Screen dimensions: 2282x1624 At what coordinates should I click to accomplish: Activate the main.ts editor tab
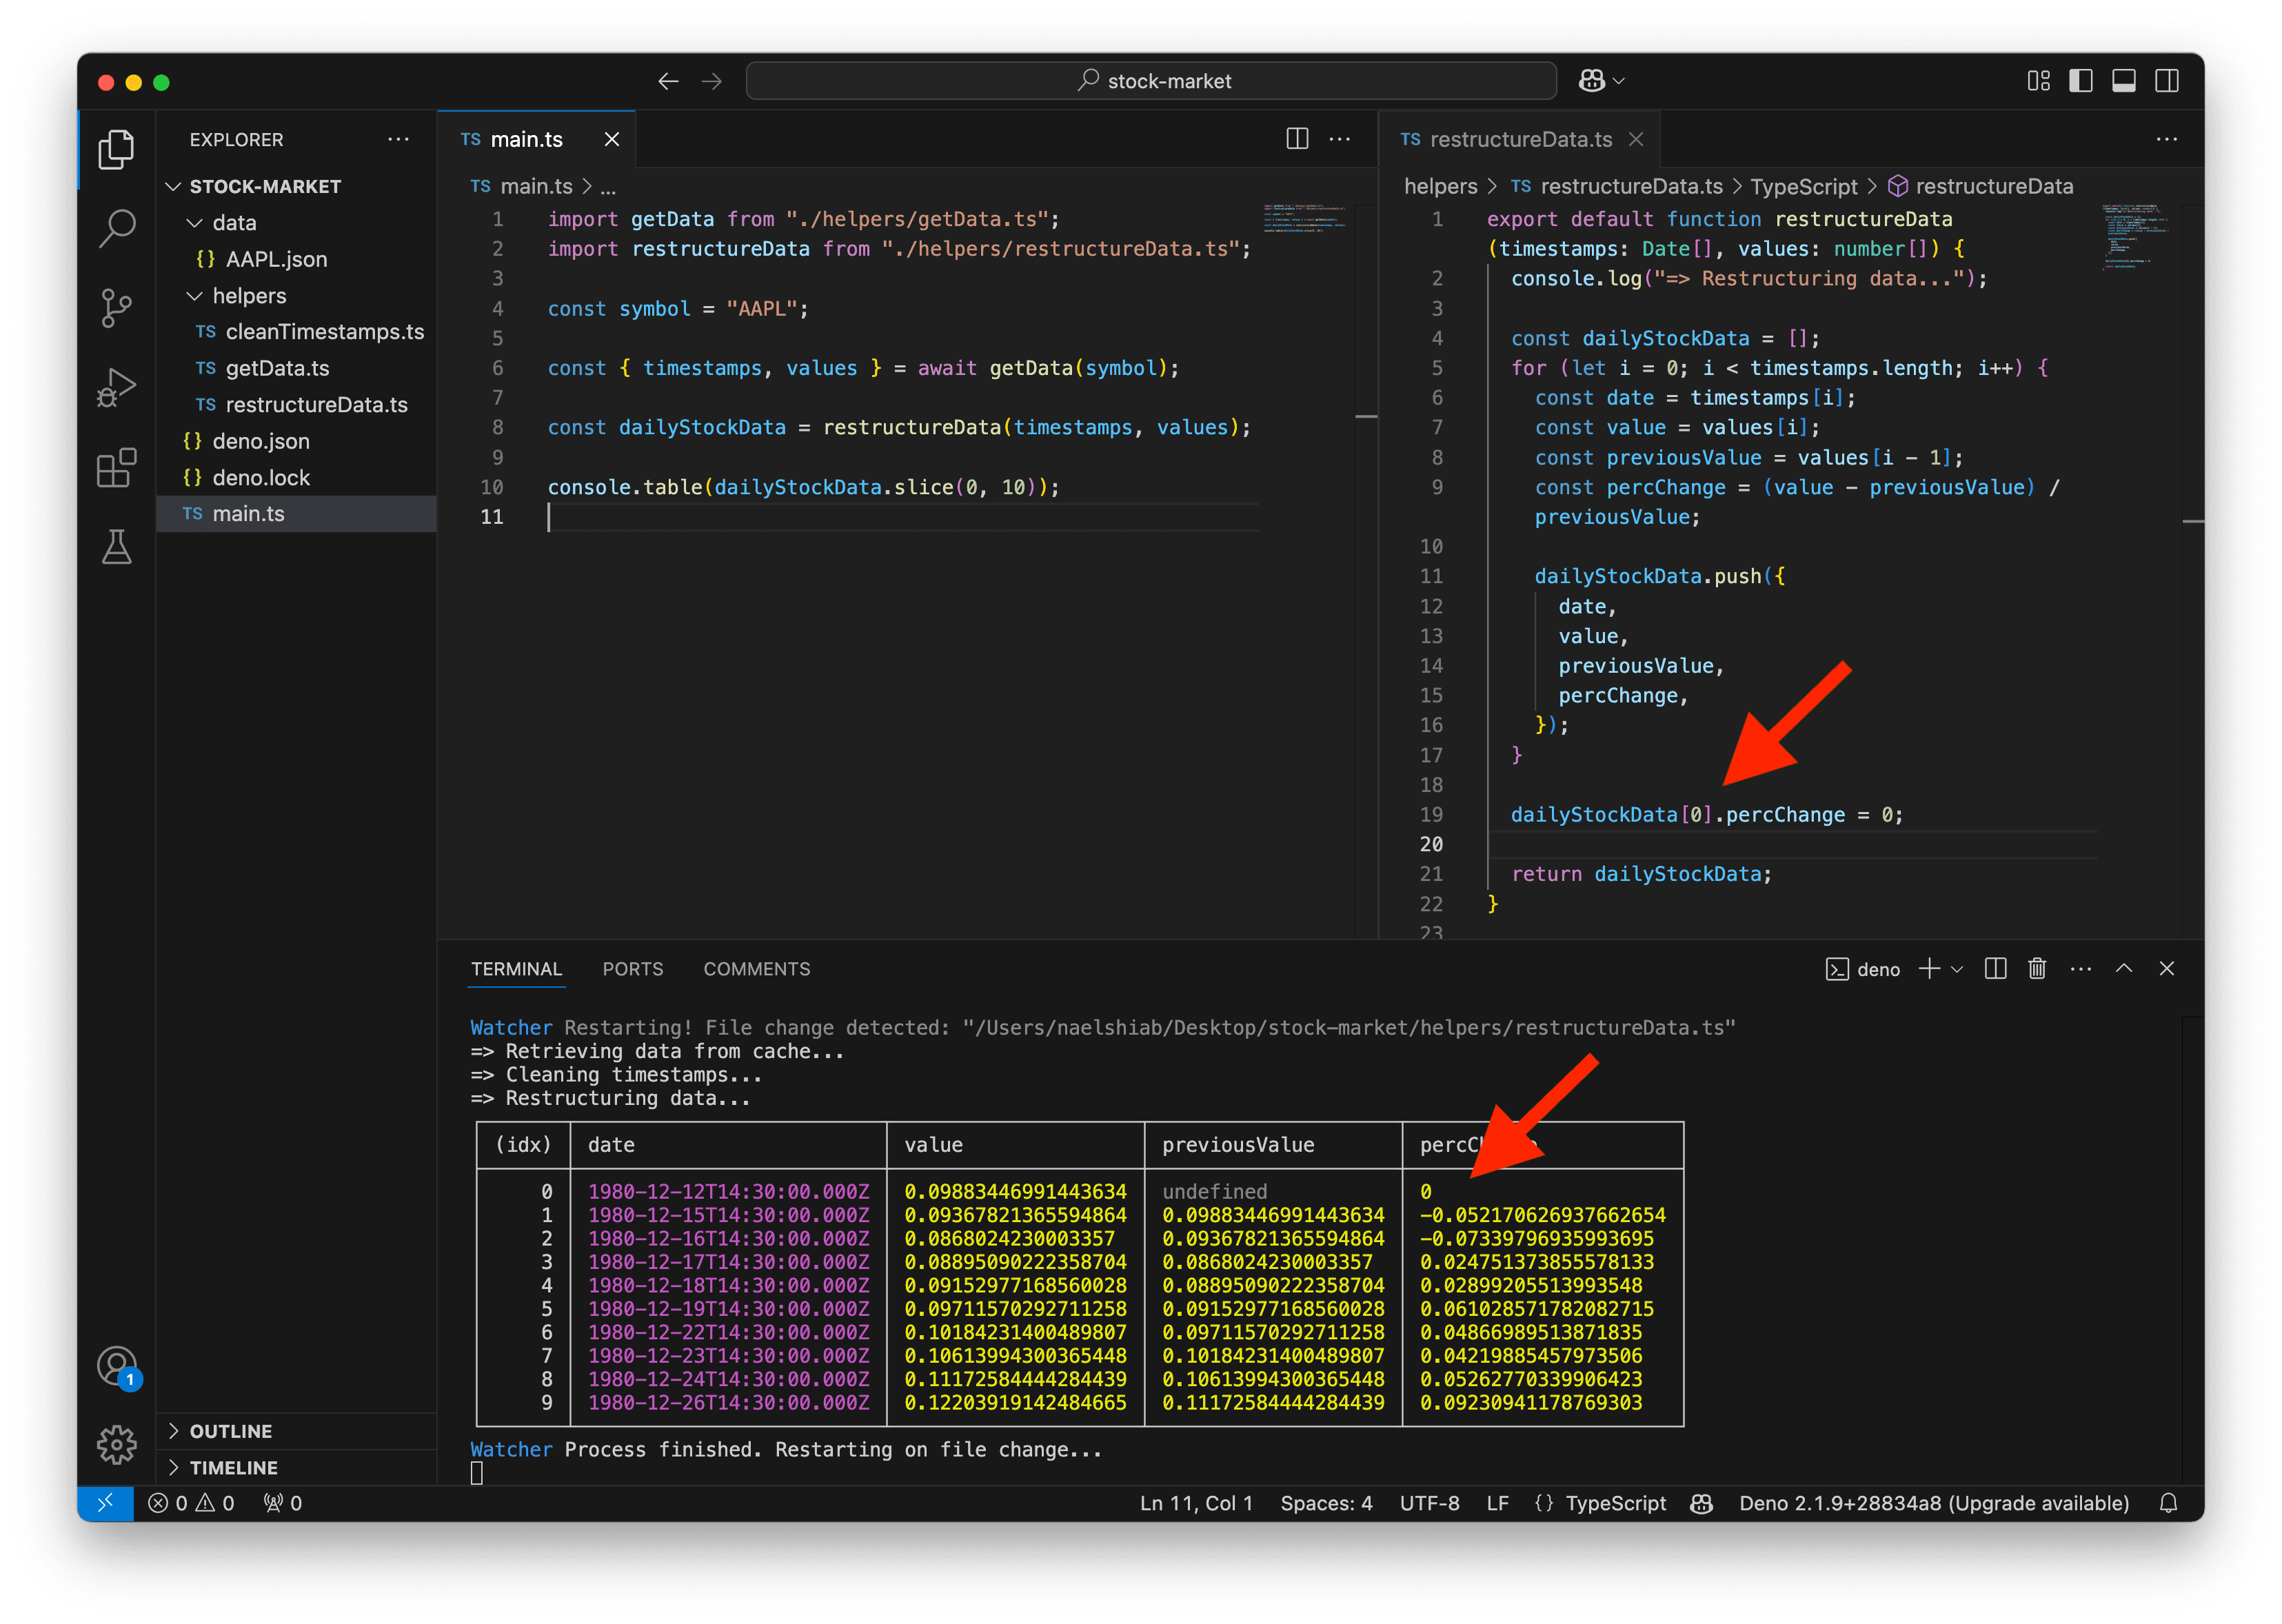(536, 139)
